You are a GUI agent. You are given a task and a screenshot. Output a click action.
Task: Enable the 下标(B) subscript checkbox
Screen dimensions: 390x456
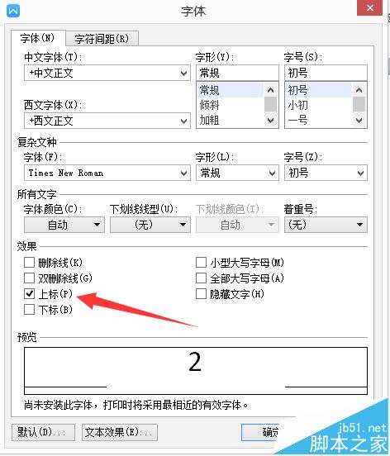(29, 310)
